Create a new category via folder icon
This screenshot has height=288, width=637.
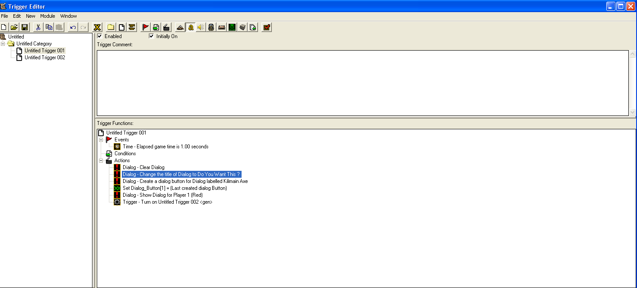coord(111,27)
